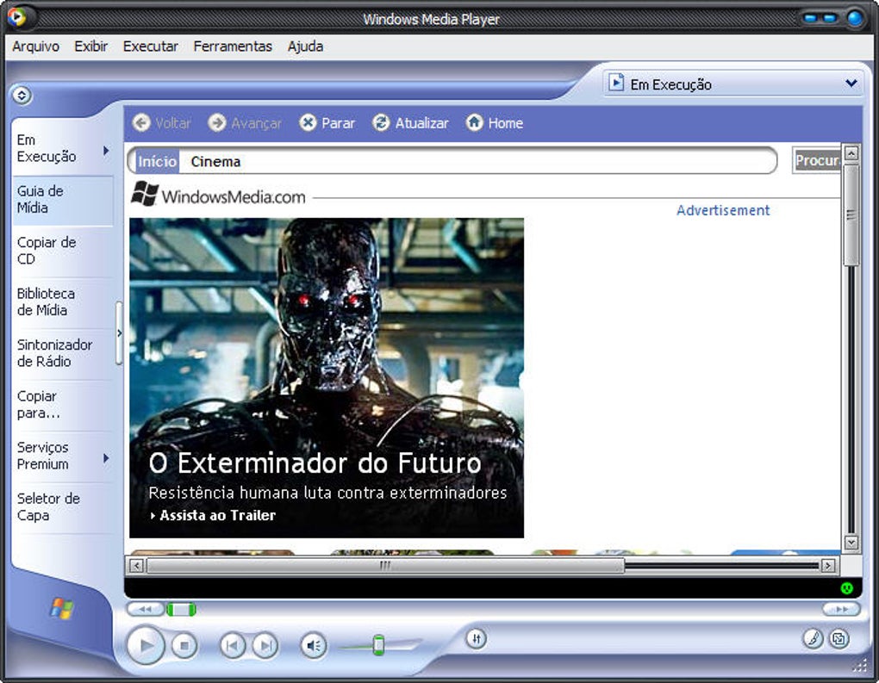Viewport: 879px width, 683px height.
Task: Click the Advertisement link text
Action: tap(723, 210)
